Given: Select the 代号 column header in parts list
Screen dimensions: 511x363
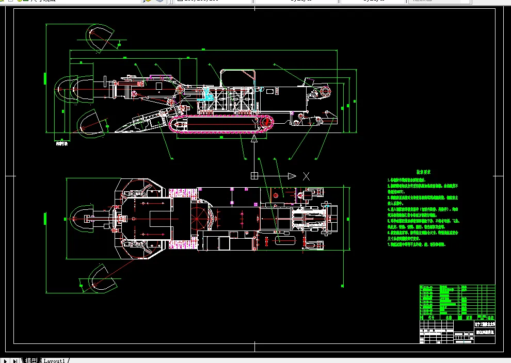Looking at the screenshot, I should coord(431,317).
